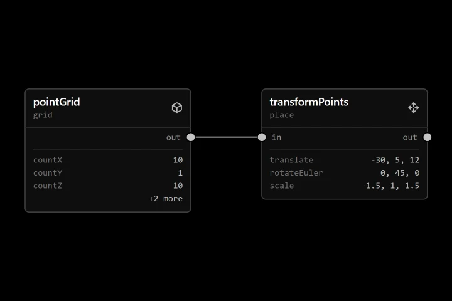Image resolution: width=452 pixels, height=301 pixels.
Task: Select the transformPoints node title
Action: pos(309,102)
